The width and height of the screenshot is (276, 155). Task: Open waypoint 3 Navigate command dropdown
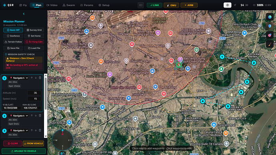(x=19, y=130)
